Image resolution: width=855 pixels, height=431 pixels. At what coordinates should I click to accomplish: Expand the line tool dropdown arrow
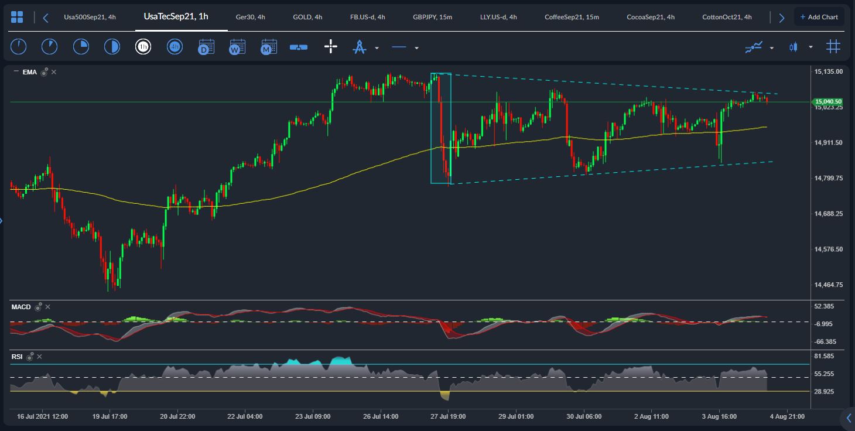click(x=416, y=48)
